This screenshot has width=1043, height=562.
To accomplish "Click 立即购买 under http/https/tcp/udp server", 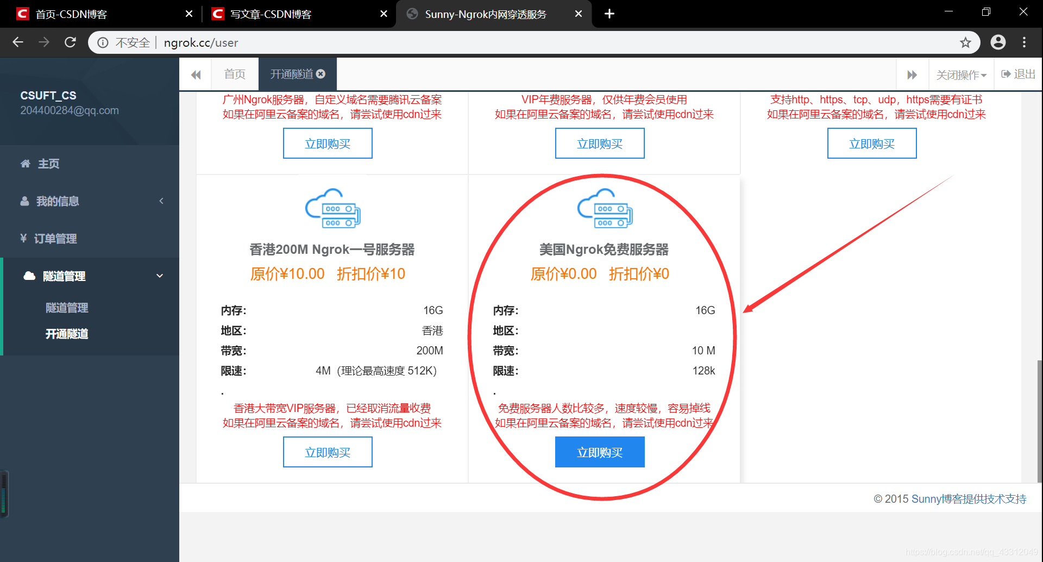I will 872,143.
